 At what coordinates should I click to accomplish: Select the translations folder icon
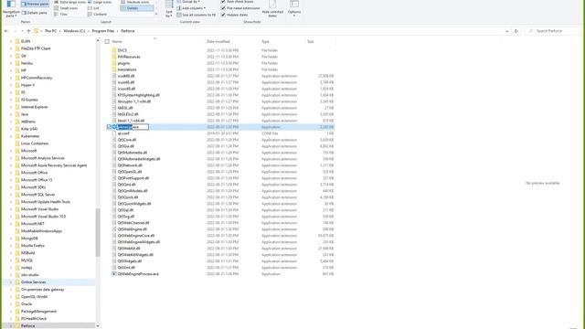pyautogui.click(x=114, y=69)
